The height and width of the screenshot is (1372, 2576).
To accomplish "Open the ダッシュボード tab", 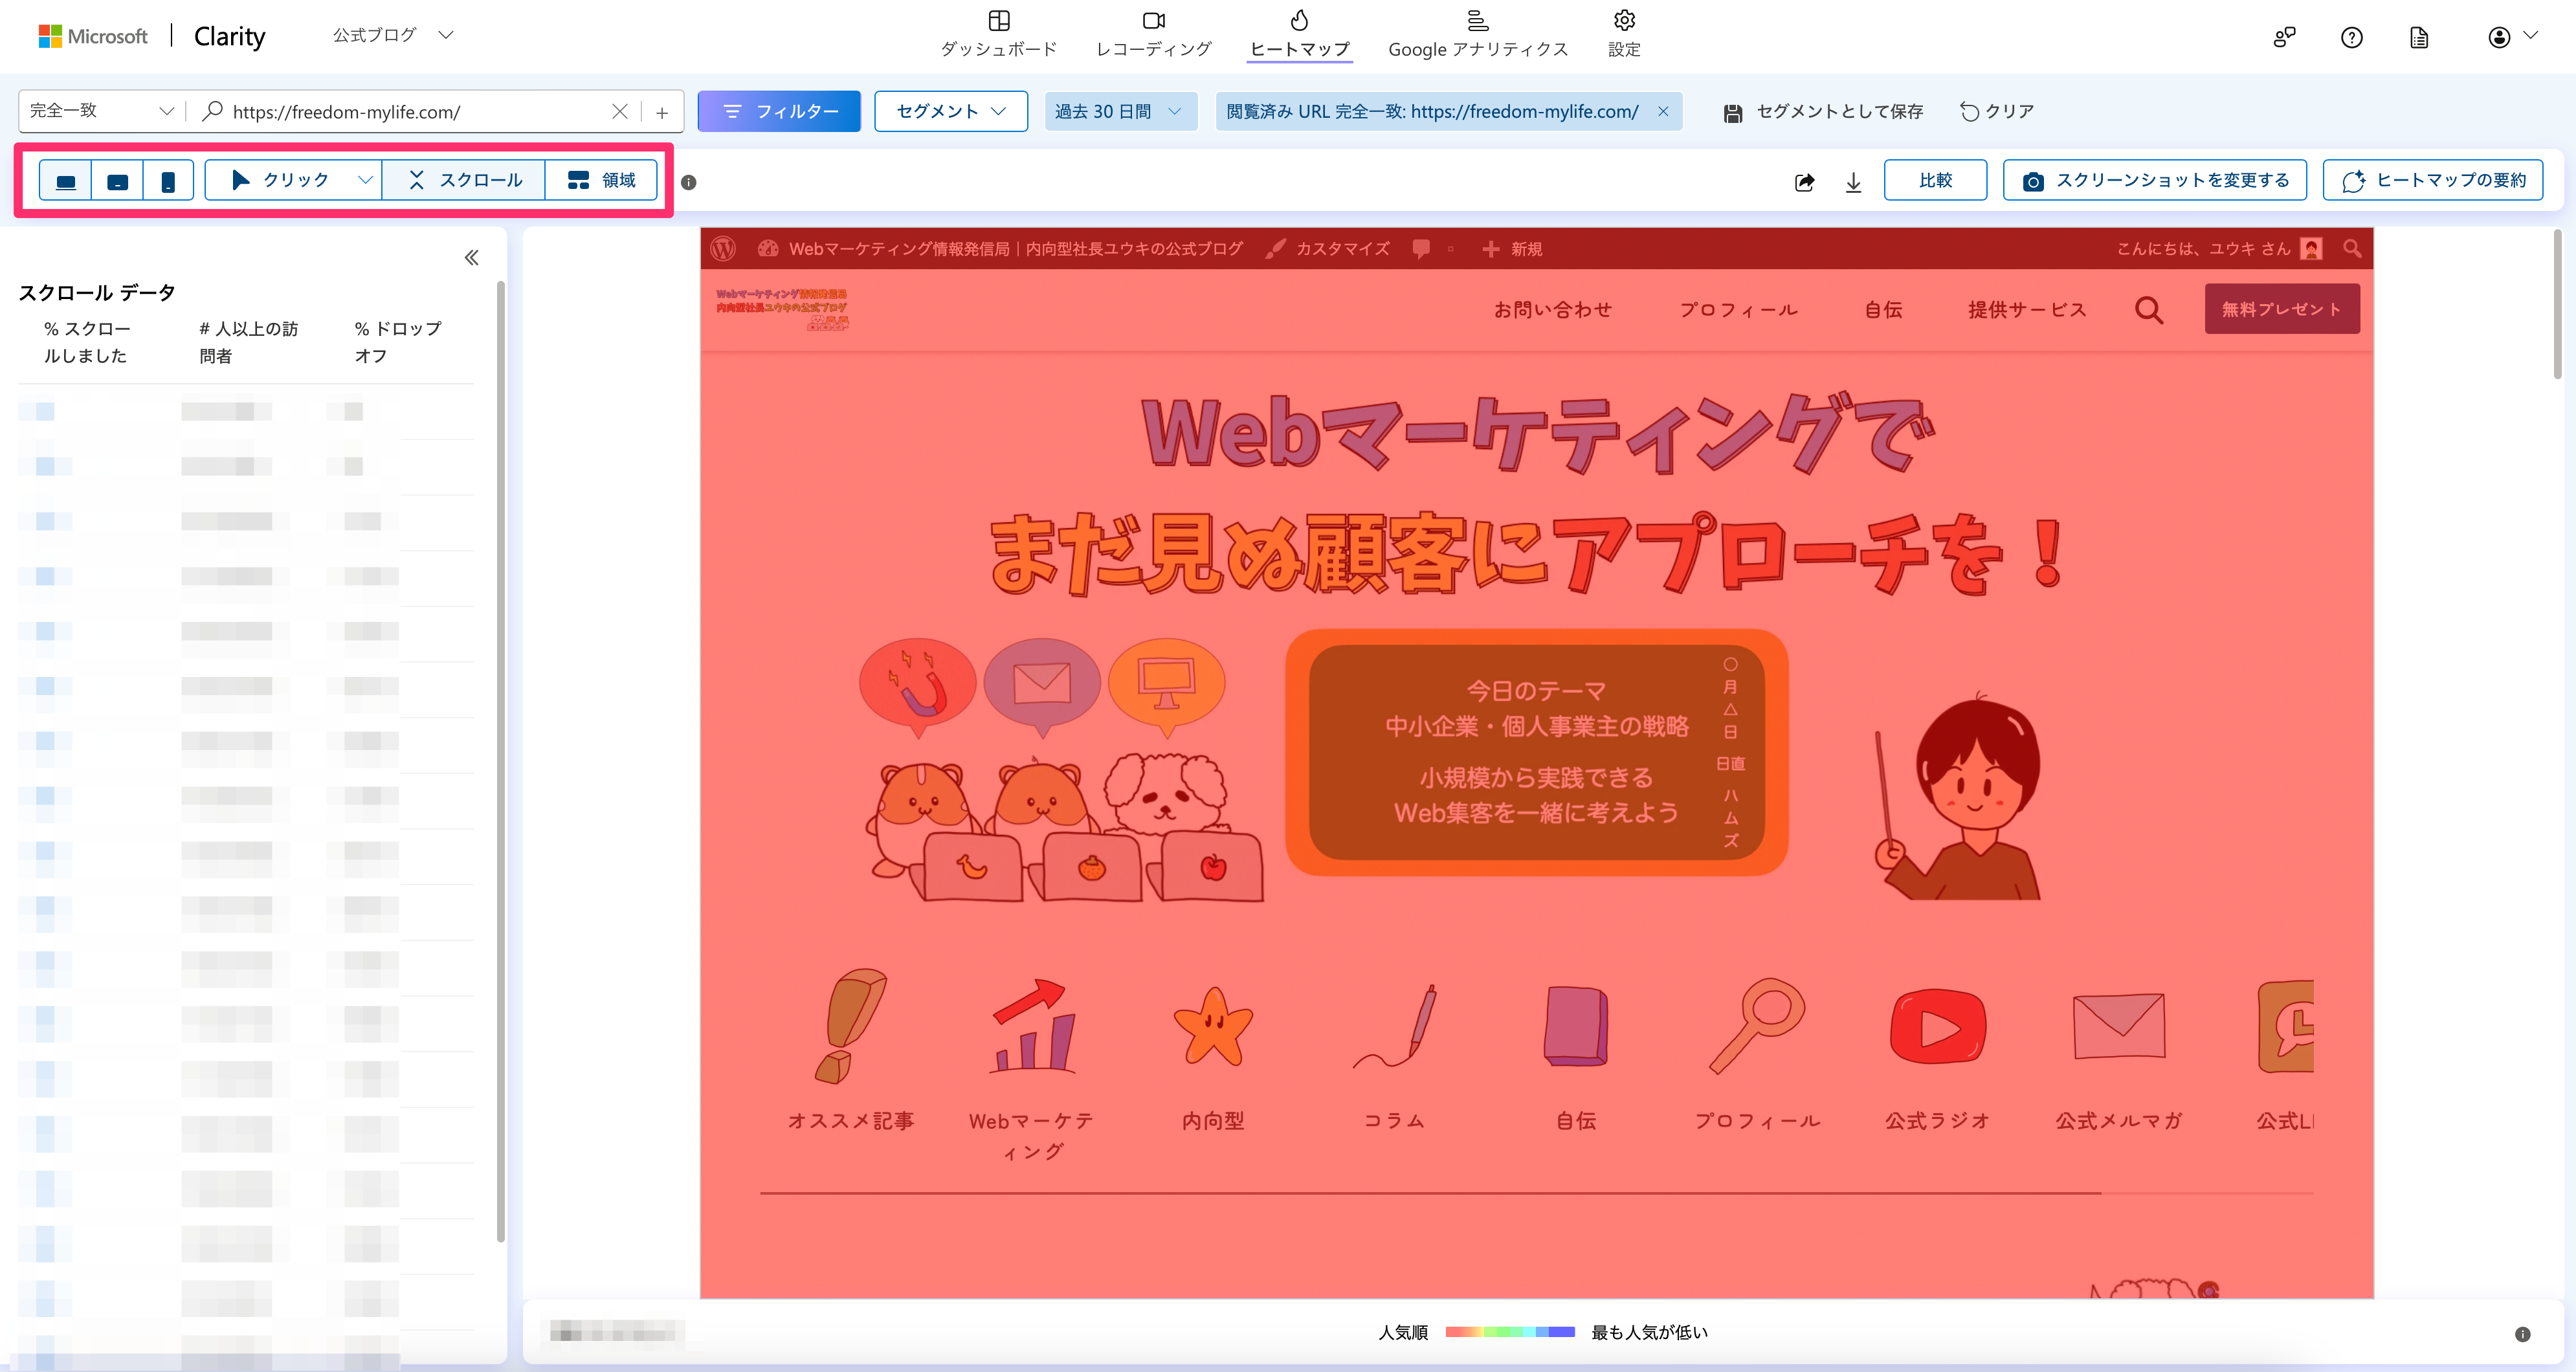I will pyautogui.click(x=998, y=35).
